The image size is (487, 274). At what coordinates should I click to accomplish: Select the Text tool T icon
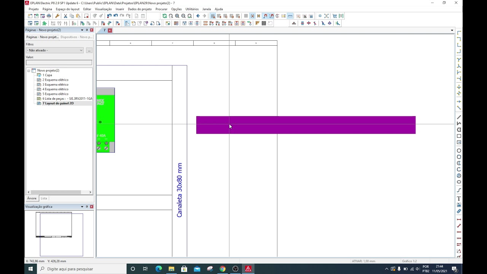[459, 198]
